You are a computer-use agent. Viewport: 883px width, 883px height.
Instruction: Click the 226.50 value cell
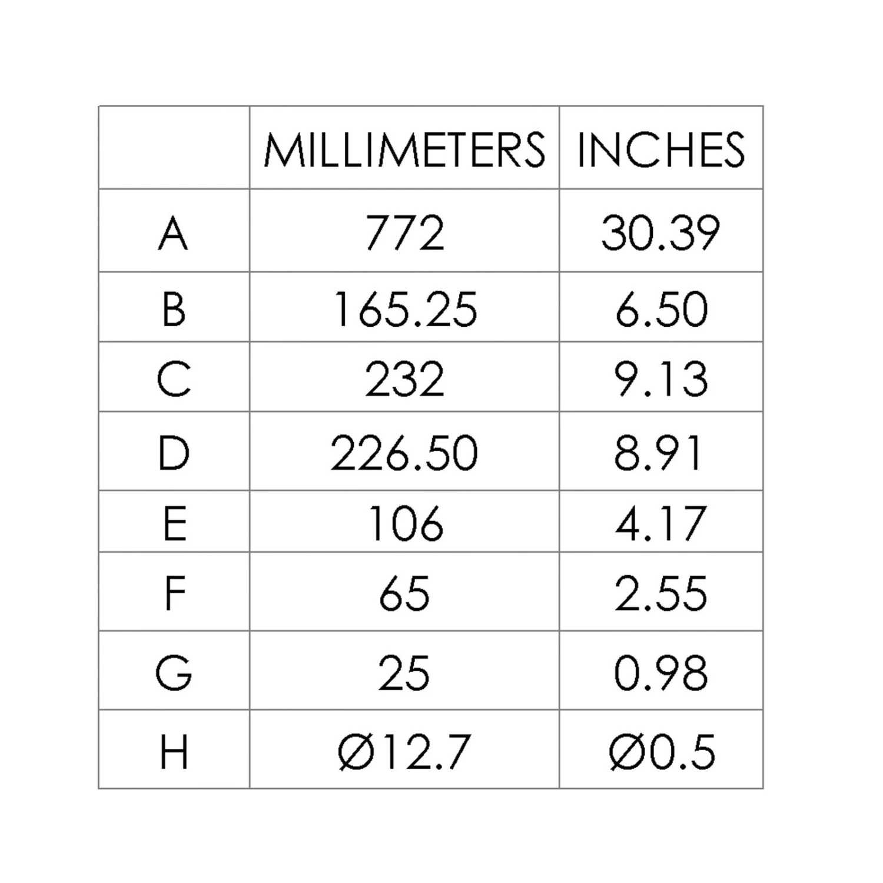[404, 453]
